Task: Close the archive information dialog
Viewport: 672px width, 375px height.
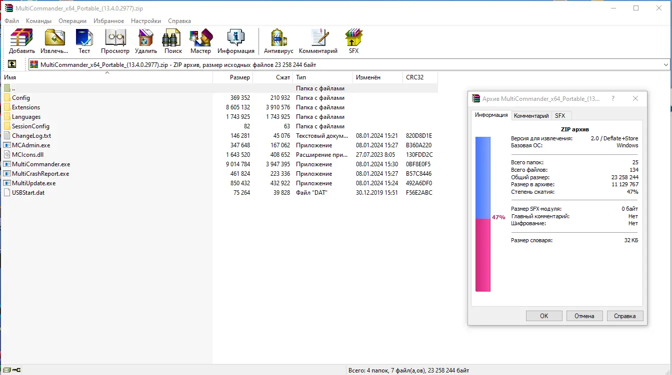Action: pyautogui.click(x=635, y=99)
